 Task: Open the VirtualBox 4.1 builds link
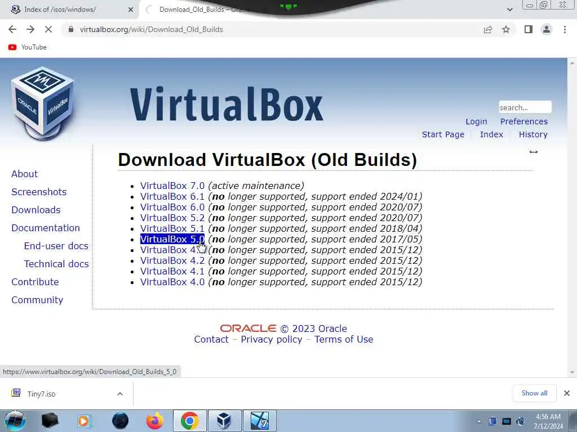[x=172, y=271]
